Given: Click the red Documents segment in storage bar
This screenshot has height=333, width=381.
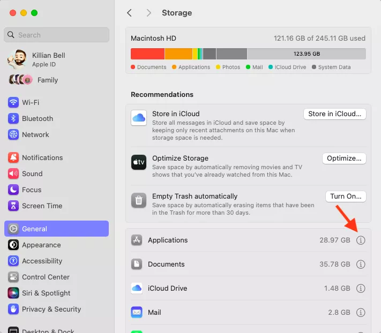Looking at the screenshot, I should pyautogui.click(x=147, y=54).
